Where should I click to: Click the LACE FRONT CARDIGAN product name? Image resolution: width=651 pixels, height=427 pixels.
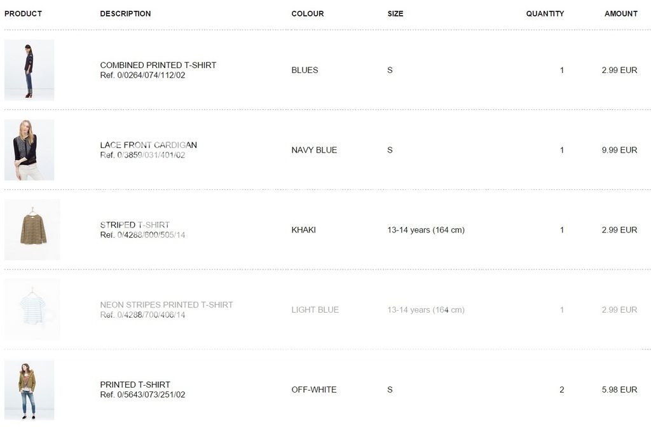[148, 145]
